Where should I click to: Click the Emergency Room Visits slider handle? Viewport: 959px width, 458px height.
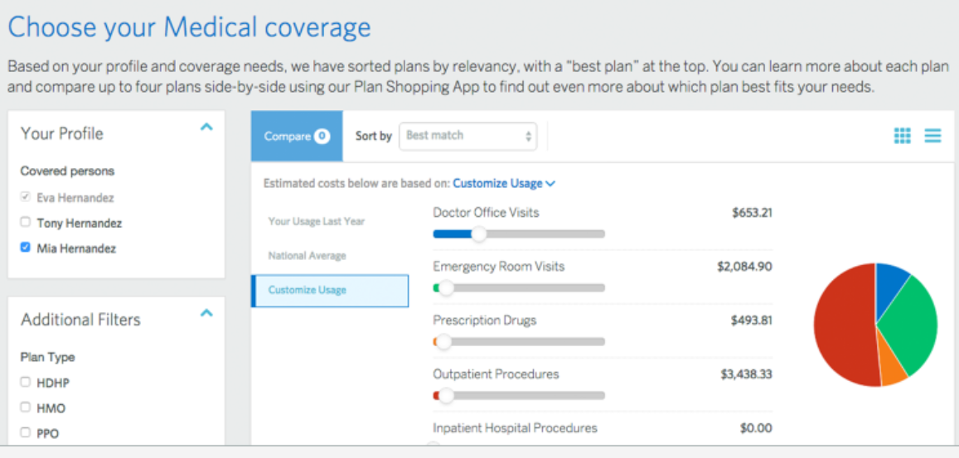pyautogui.click(x=446, y=288)
